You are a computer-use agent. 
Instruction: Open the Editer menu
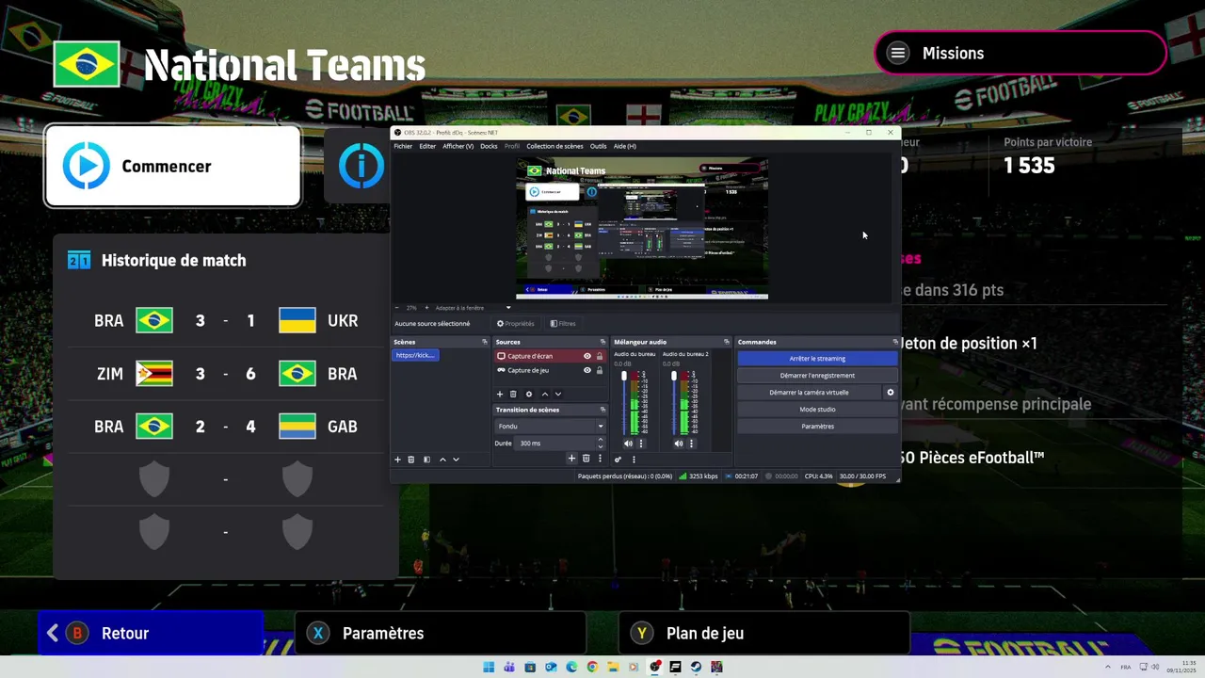point(427,146)
